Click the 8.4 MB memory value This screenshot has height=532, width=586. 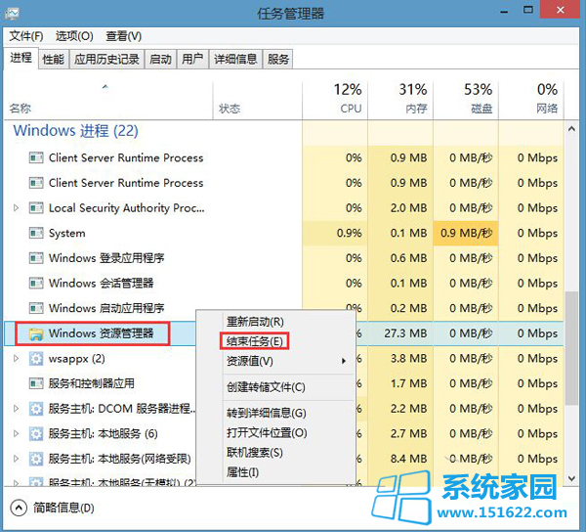pyautogui.click(x=409, y=459)
